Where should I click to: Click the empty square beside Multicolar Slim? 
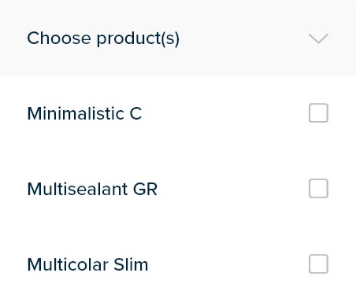click(x=318, y=264)
